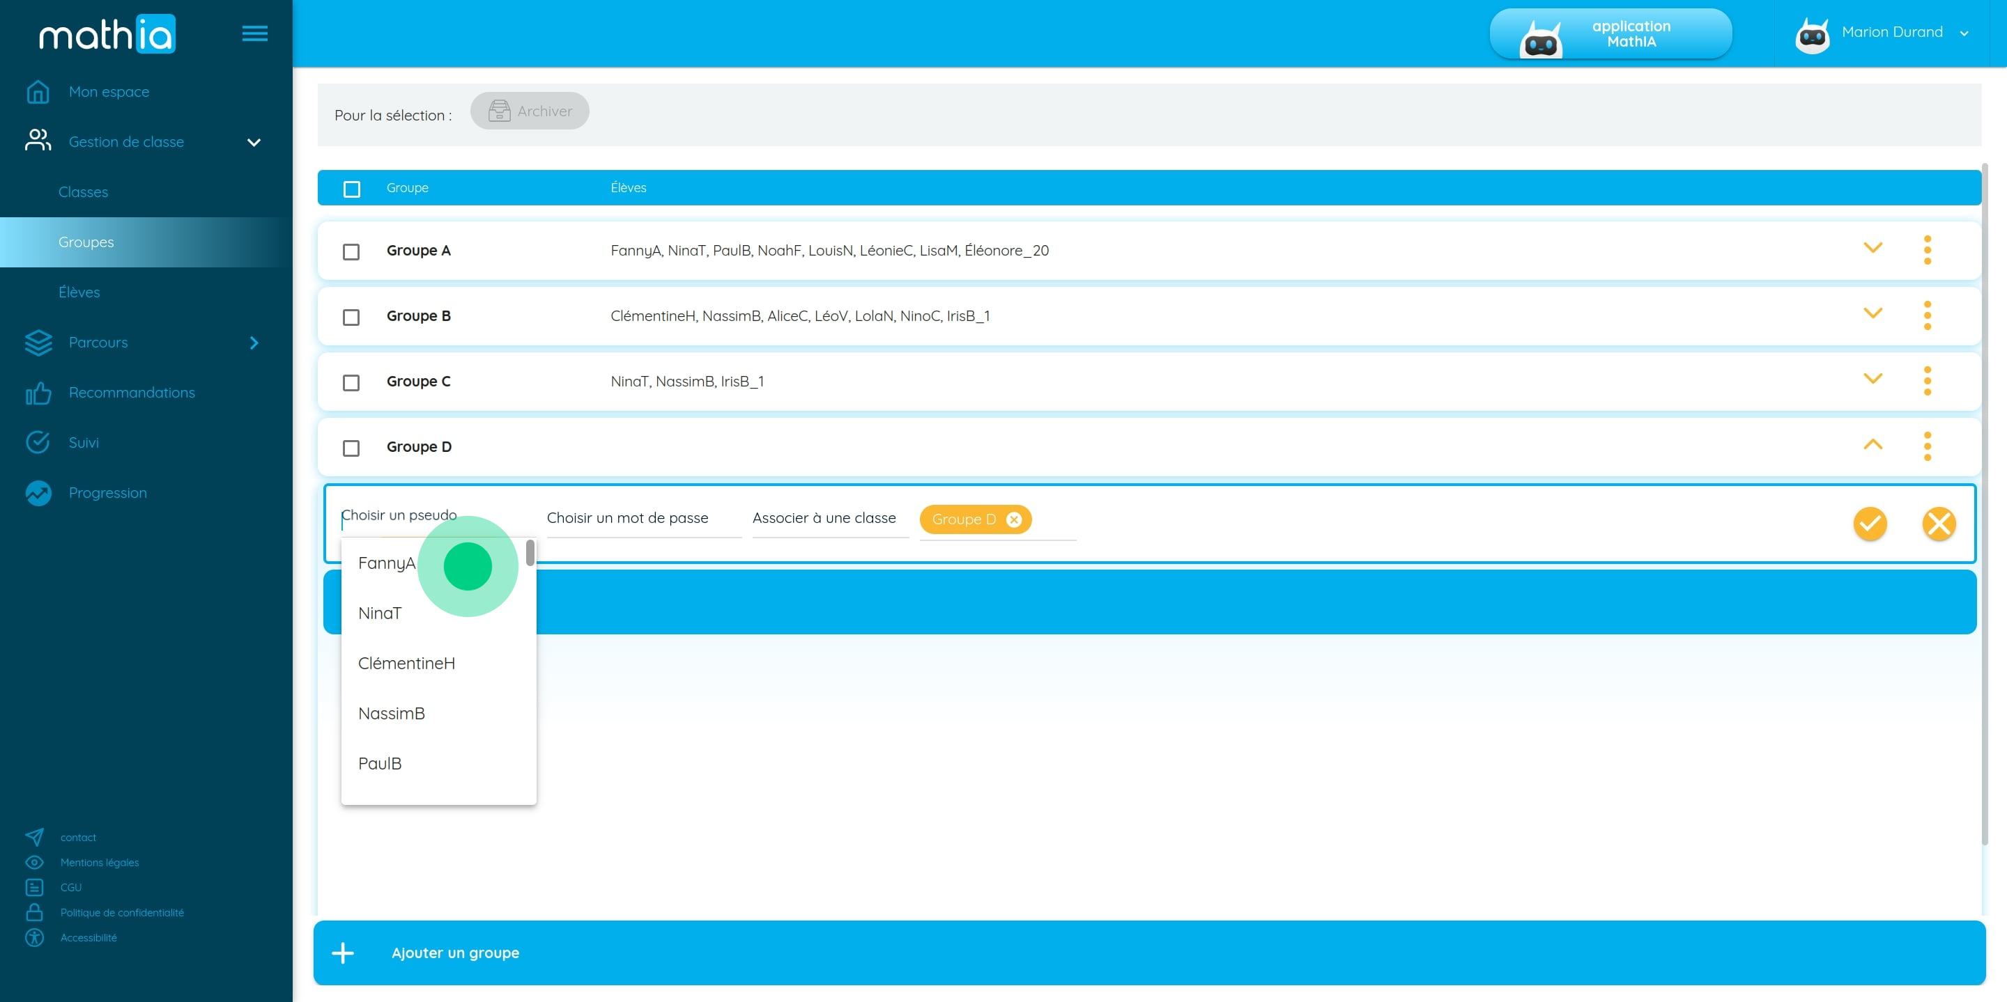Launch the application MathIA button
This screenshot has width=2007, height=1002.
[x=1610, y=33]
